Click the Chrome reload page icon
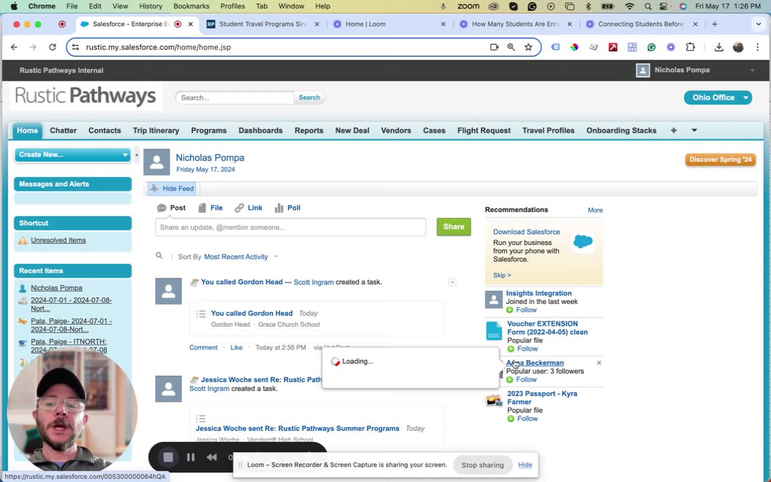 click(52, 48)
